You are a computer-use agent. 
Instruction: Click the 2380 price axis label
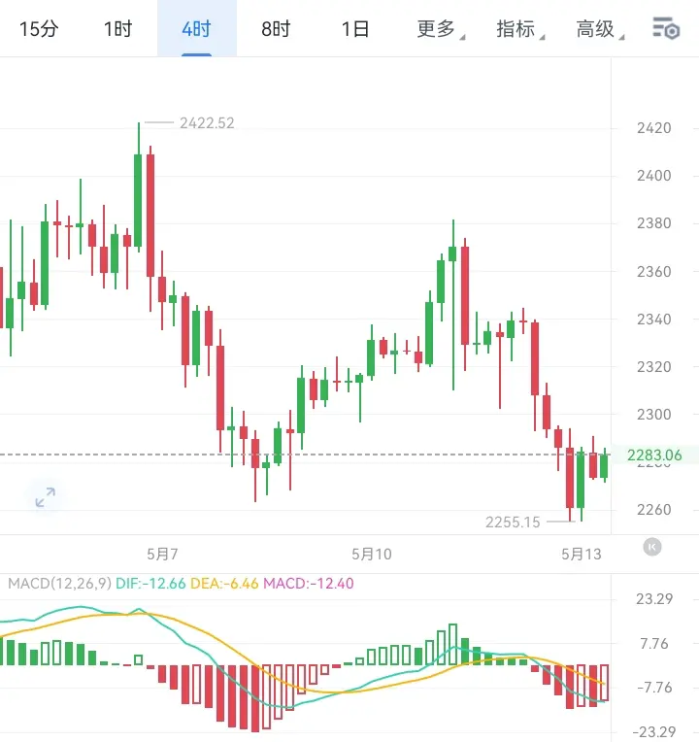(654, 222)
